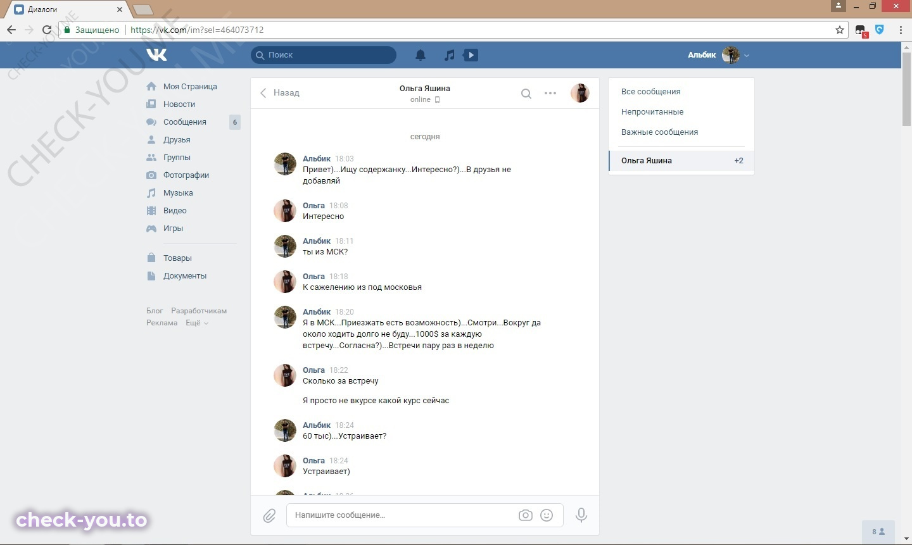Attach a photo using the camera icon
Image resolution: width=912 pixels, height=545 pixels.
click(x=526, y=515)
